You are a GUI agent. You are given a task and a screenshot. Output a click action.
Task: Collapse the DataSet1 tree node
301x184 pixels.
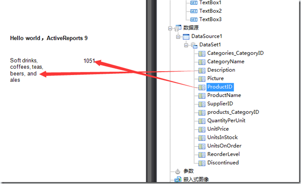click(186, 46)
